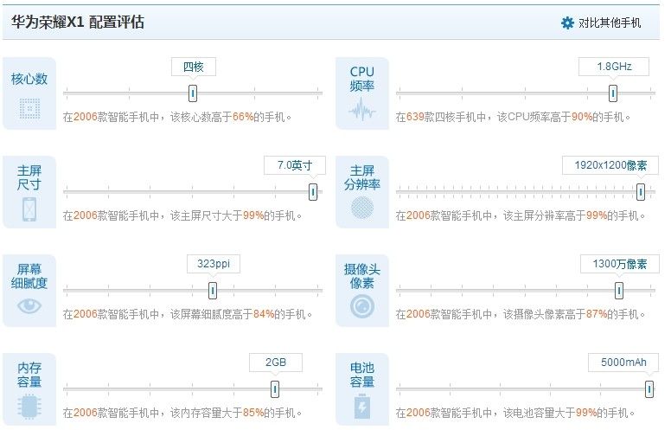Image resolution: width=671 pixels, height=430 pixels.
Task: Click the CPU频率 waveform icon
Action: [362, 110]
